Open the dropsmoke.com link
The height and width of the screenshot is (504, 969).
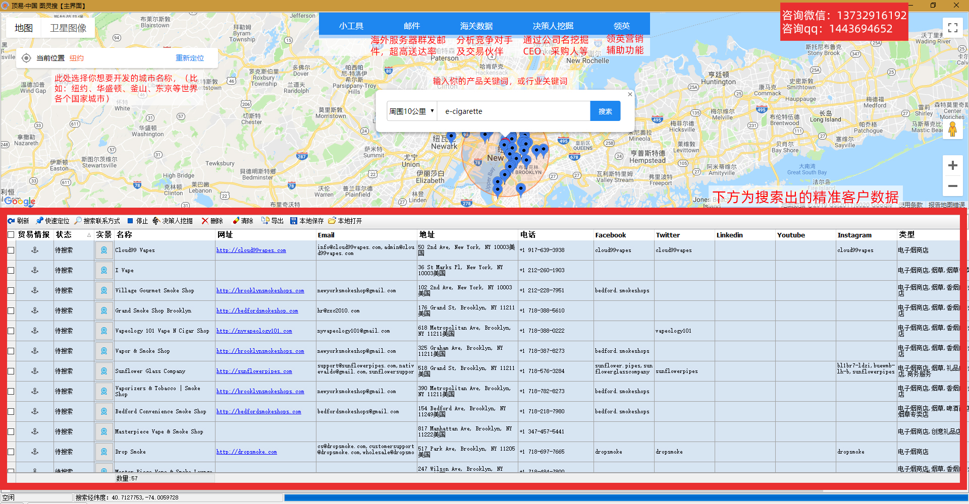tap(246, 452)
